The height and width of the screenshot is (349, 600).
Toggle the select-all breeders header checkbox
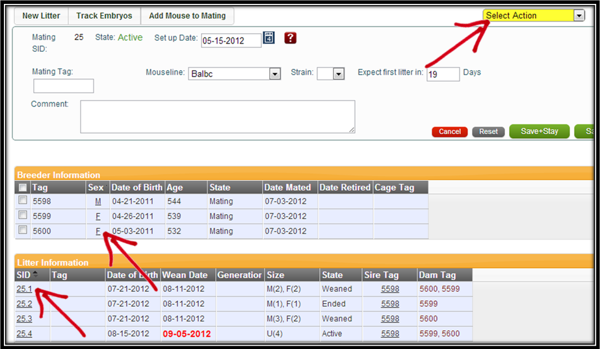pos(23,187)
